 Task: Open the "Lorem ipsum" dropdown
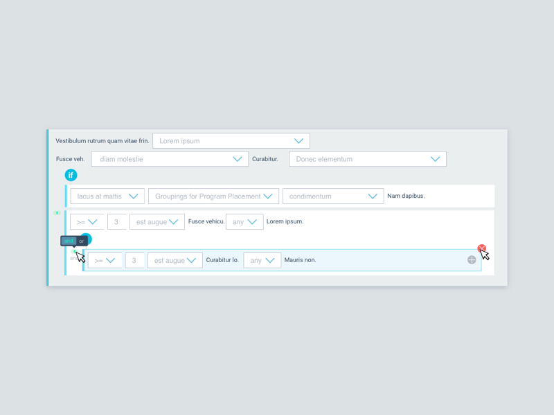point(231,140)
